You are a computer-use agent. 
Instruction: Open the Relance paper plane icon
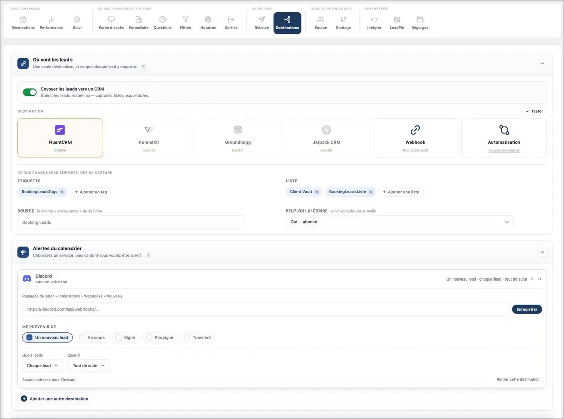(262, 20)
